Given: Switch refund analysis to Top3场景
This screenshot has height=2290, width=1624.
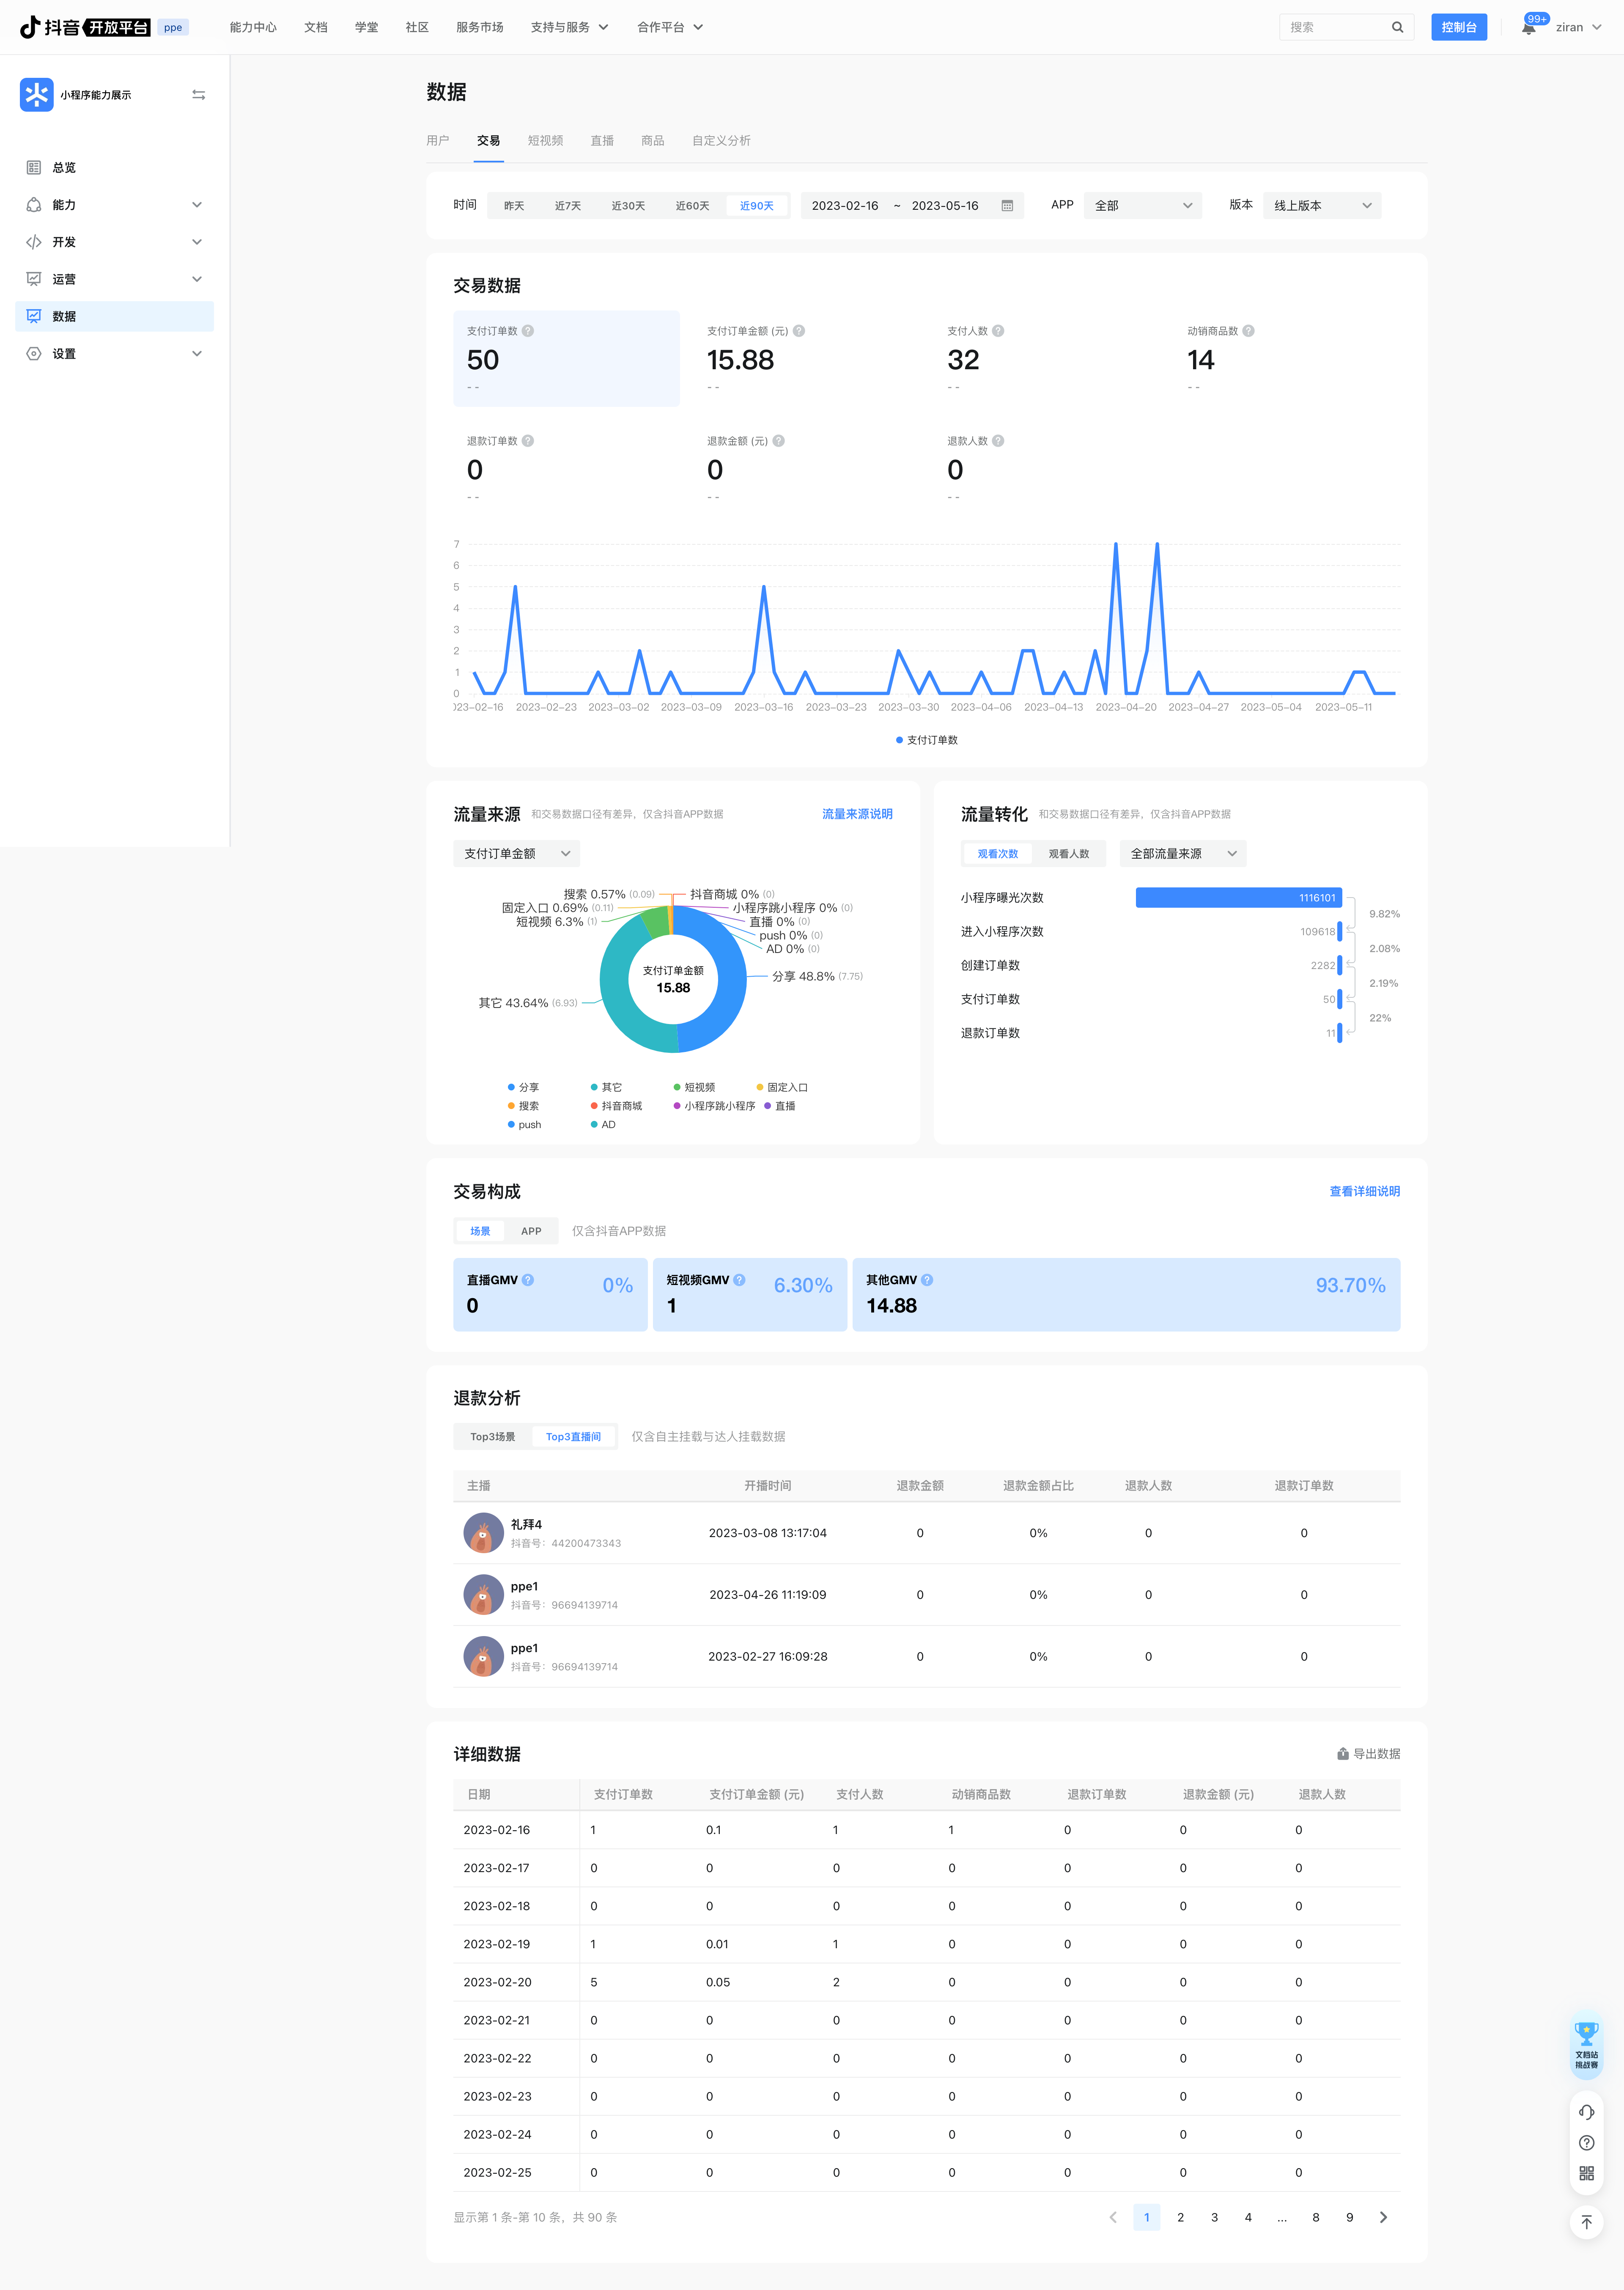Looking at the screenshot, I should pos(493,1437).
